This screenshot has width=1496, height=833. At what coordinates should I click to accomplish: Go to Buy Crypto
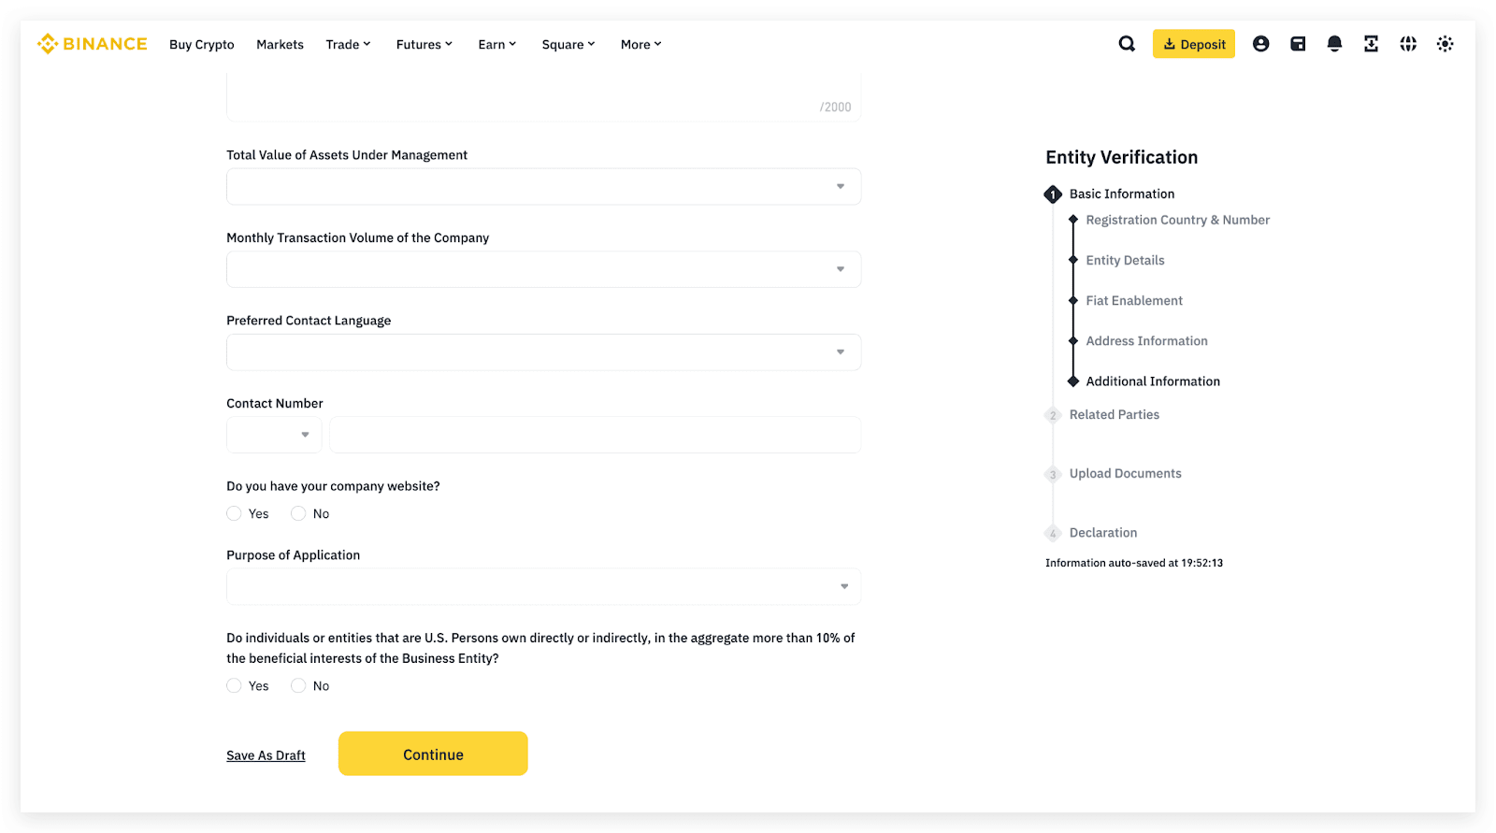tap(202, 44)
